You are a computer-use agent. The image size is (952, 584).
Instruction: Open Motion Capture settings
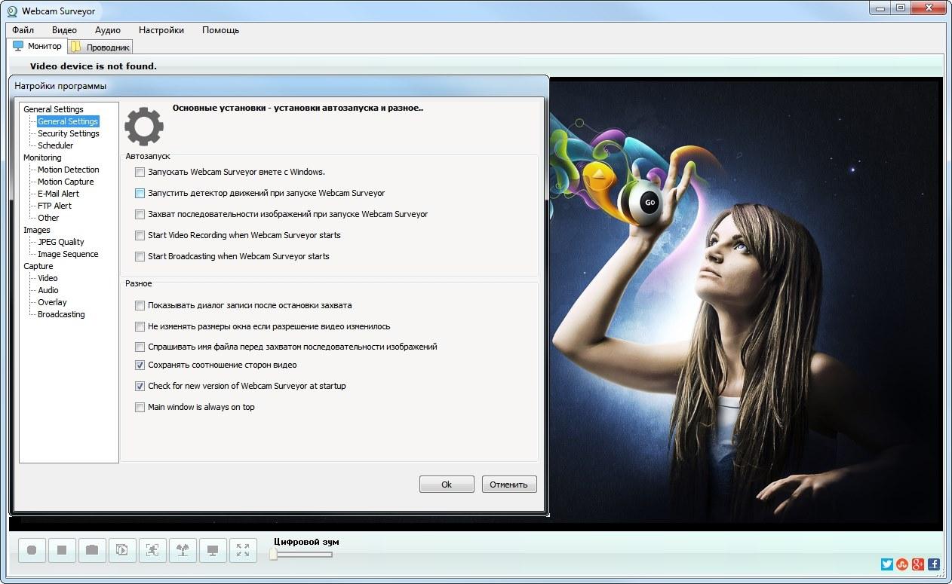click(66, 182)
